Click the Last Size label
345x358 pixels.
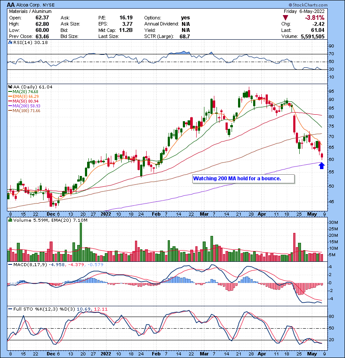click(108, 36)
